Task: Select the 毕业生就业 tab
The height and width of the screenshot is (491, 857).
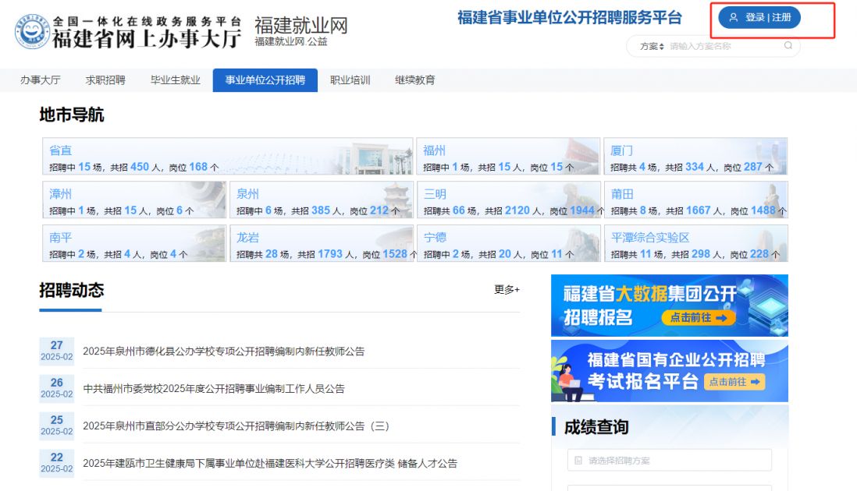Action: click(x=175, y=80)
